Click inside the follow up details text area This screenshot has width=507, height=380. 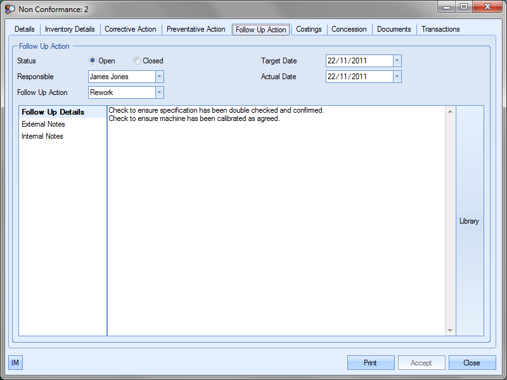point(276,220)
